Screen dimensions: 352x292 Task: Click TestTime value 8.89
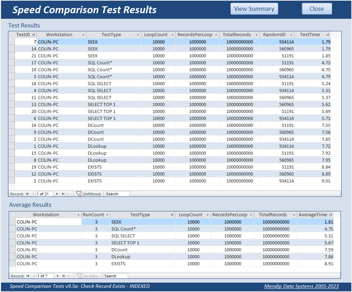313,174
